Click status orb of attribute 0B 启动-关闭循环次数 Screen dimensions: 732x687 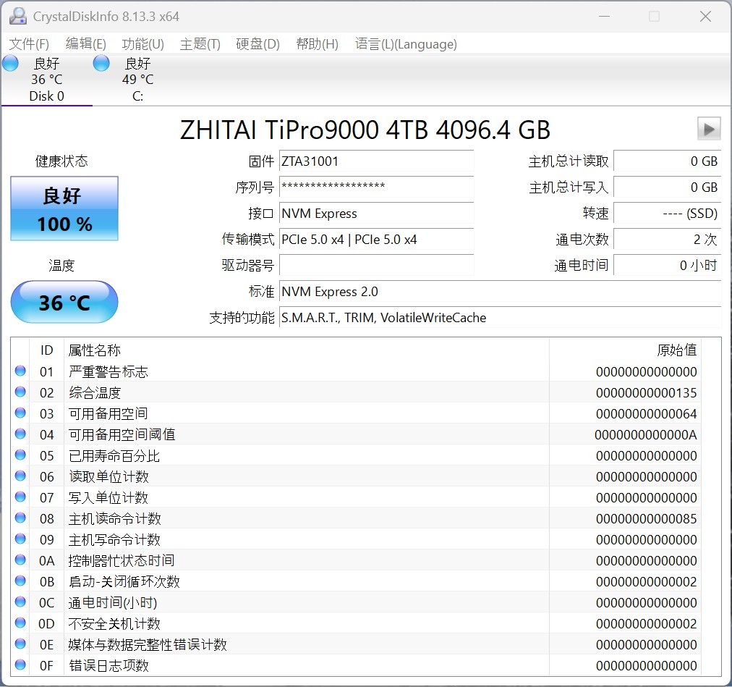[x=20, y=581]
